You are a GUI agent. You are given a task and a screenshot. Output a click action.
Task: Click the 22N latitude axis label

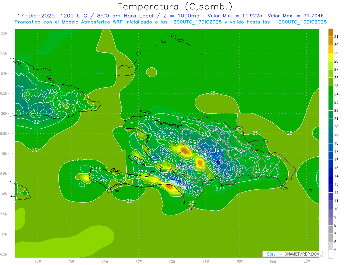[x=5, y=33]
